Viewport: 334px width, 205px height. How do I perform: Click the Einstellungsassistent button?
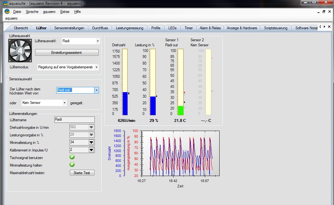coord(66,53)
